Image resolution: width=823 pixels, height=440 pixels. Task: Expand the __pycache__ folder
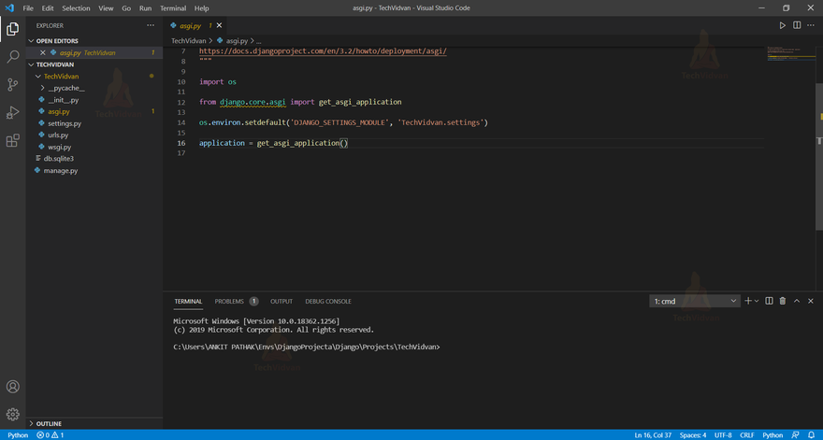click(x=65, y=88)
